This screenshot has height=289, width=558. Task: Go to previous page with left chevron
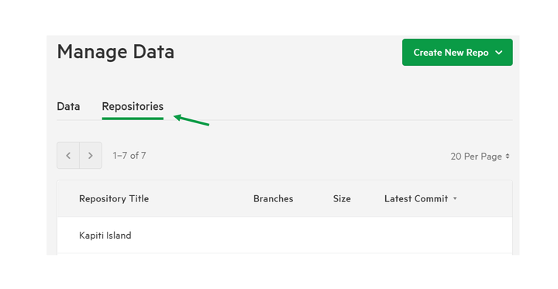click(x=68, y=156)
